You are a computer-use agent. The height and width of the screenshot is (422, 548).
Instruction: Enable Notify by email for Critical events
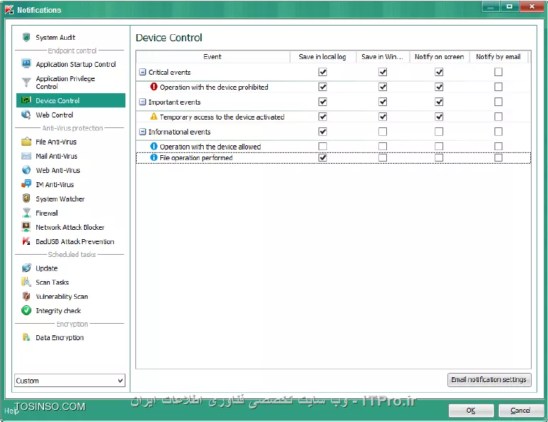point(498,72)
